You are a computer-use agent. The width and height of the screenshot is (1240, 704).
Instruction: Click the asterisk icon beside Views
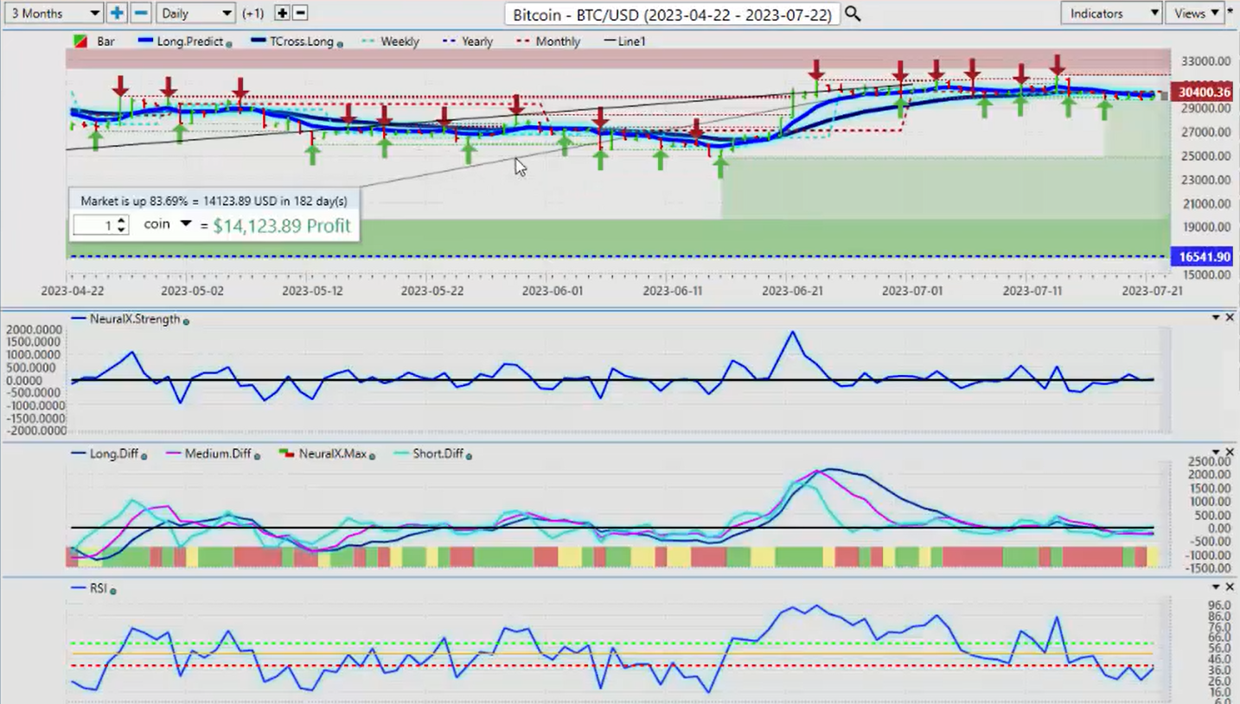click(1230, 11)
